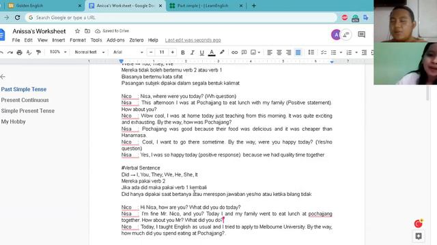Viewport: 437px width, 245px height.
Task: Open the Help menu
Action: (x=153, y=40)
